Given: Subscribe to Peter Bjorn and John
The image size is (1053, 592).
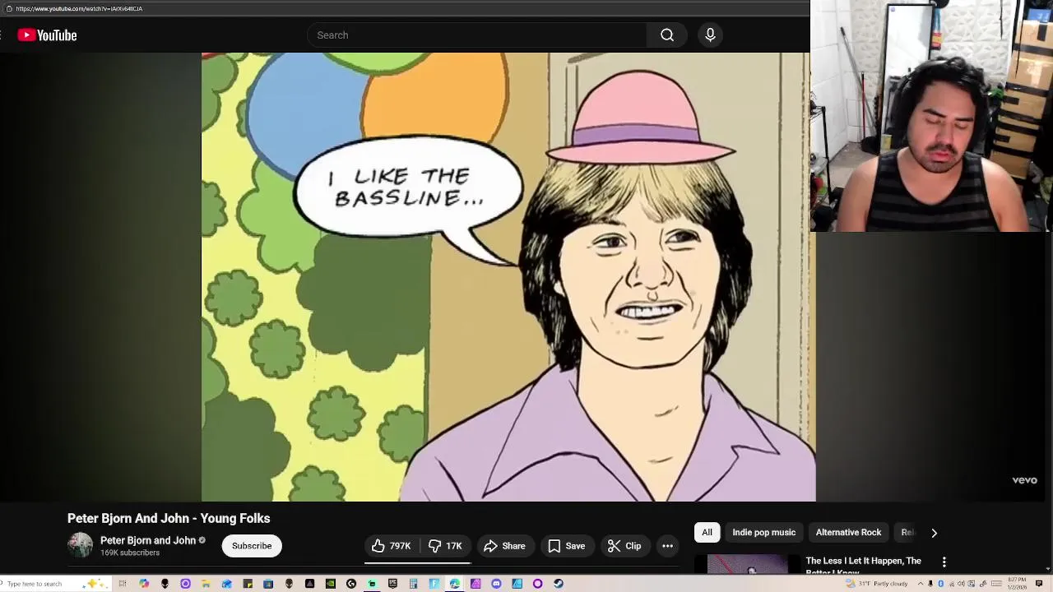Looking at the screenshot, I should click(x=252, y=546).
